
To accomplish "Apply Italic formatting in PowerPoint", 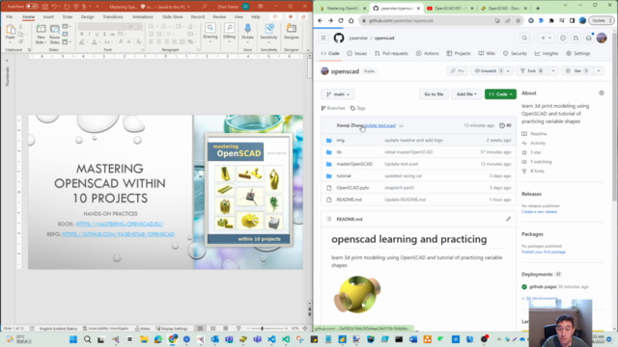I will click(x=90, y=35).
